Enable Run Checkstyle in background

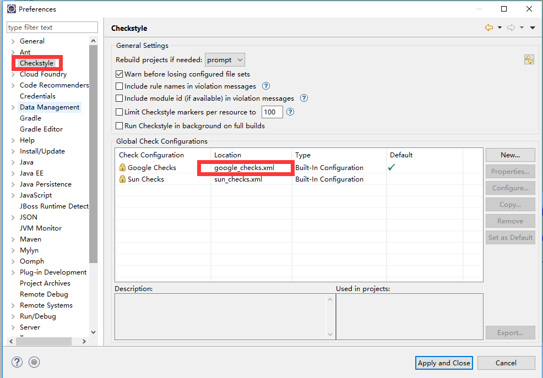[119, 126]
